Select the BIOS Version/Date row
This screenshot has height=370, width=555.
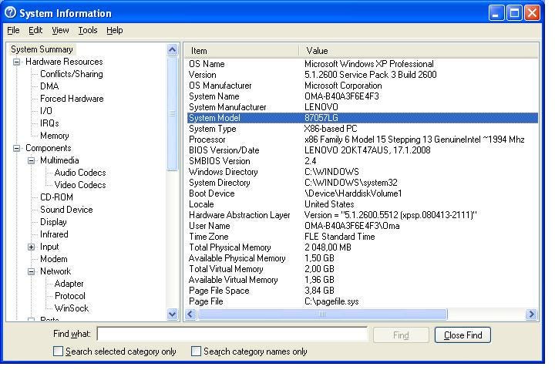click(x=362, y=150)
